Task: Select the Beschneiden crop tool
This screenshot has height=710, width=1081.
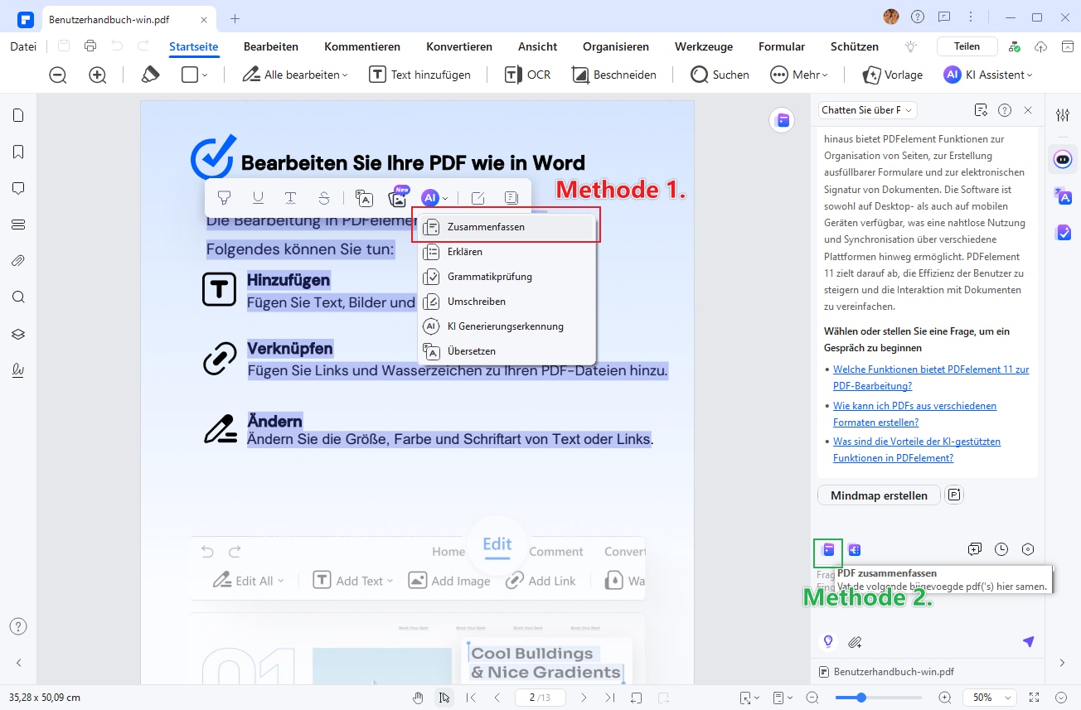Action: (614, 75)
